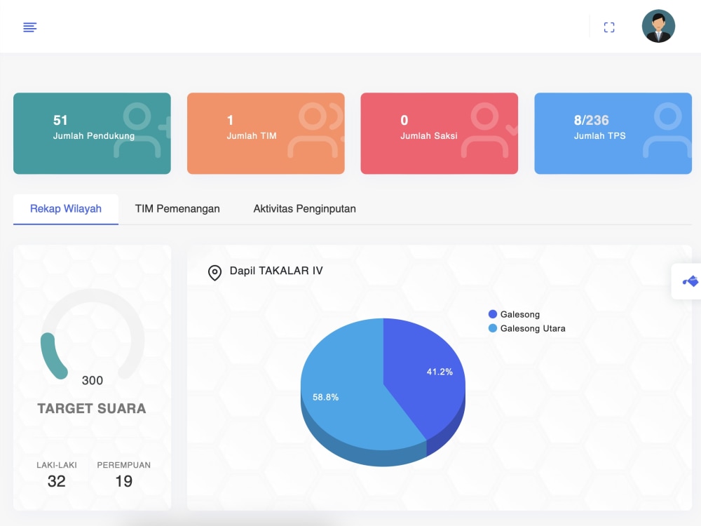Viewport: 701px width, 526px height.
Task: Open the Jumlah TPS card
Action: pyautogui.click(x=613, y=133)
